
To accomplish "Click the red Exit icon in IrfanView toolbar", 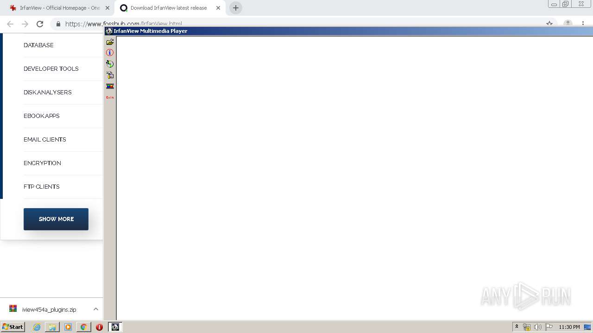I will pyautogui.click(x=110, y=97).
